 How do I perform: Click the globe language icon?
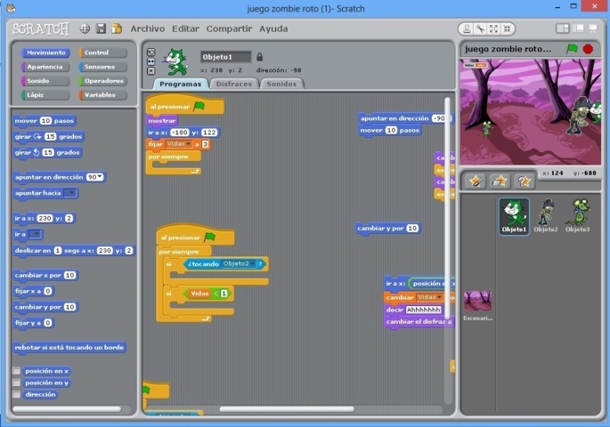point(85,28)
